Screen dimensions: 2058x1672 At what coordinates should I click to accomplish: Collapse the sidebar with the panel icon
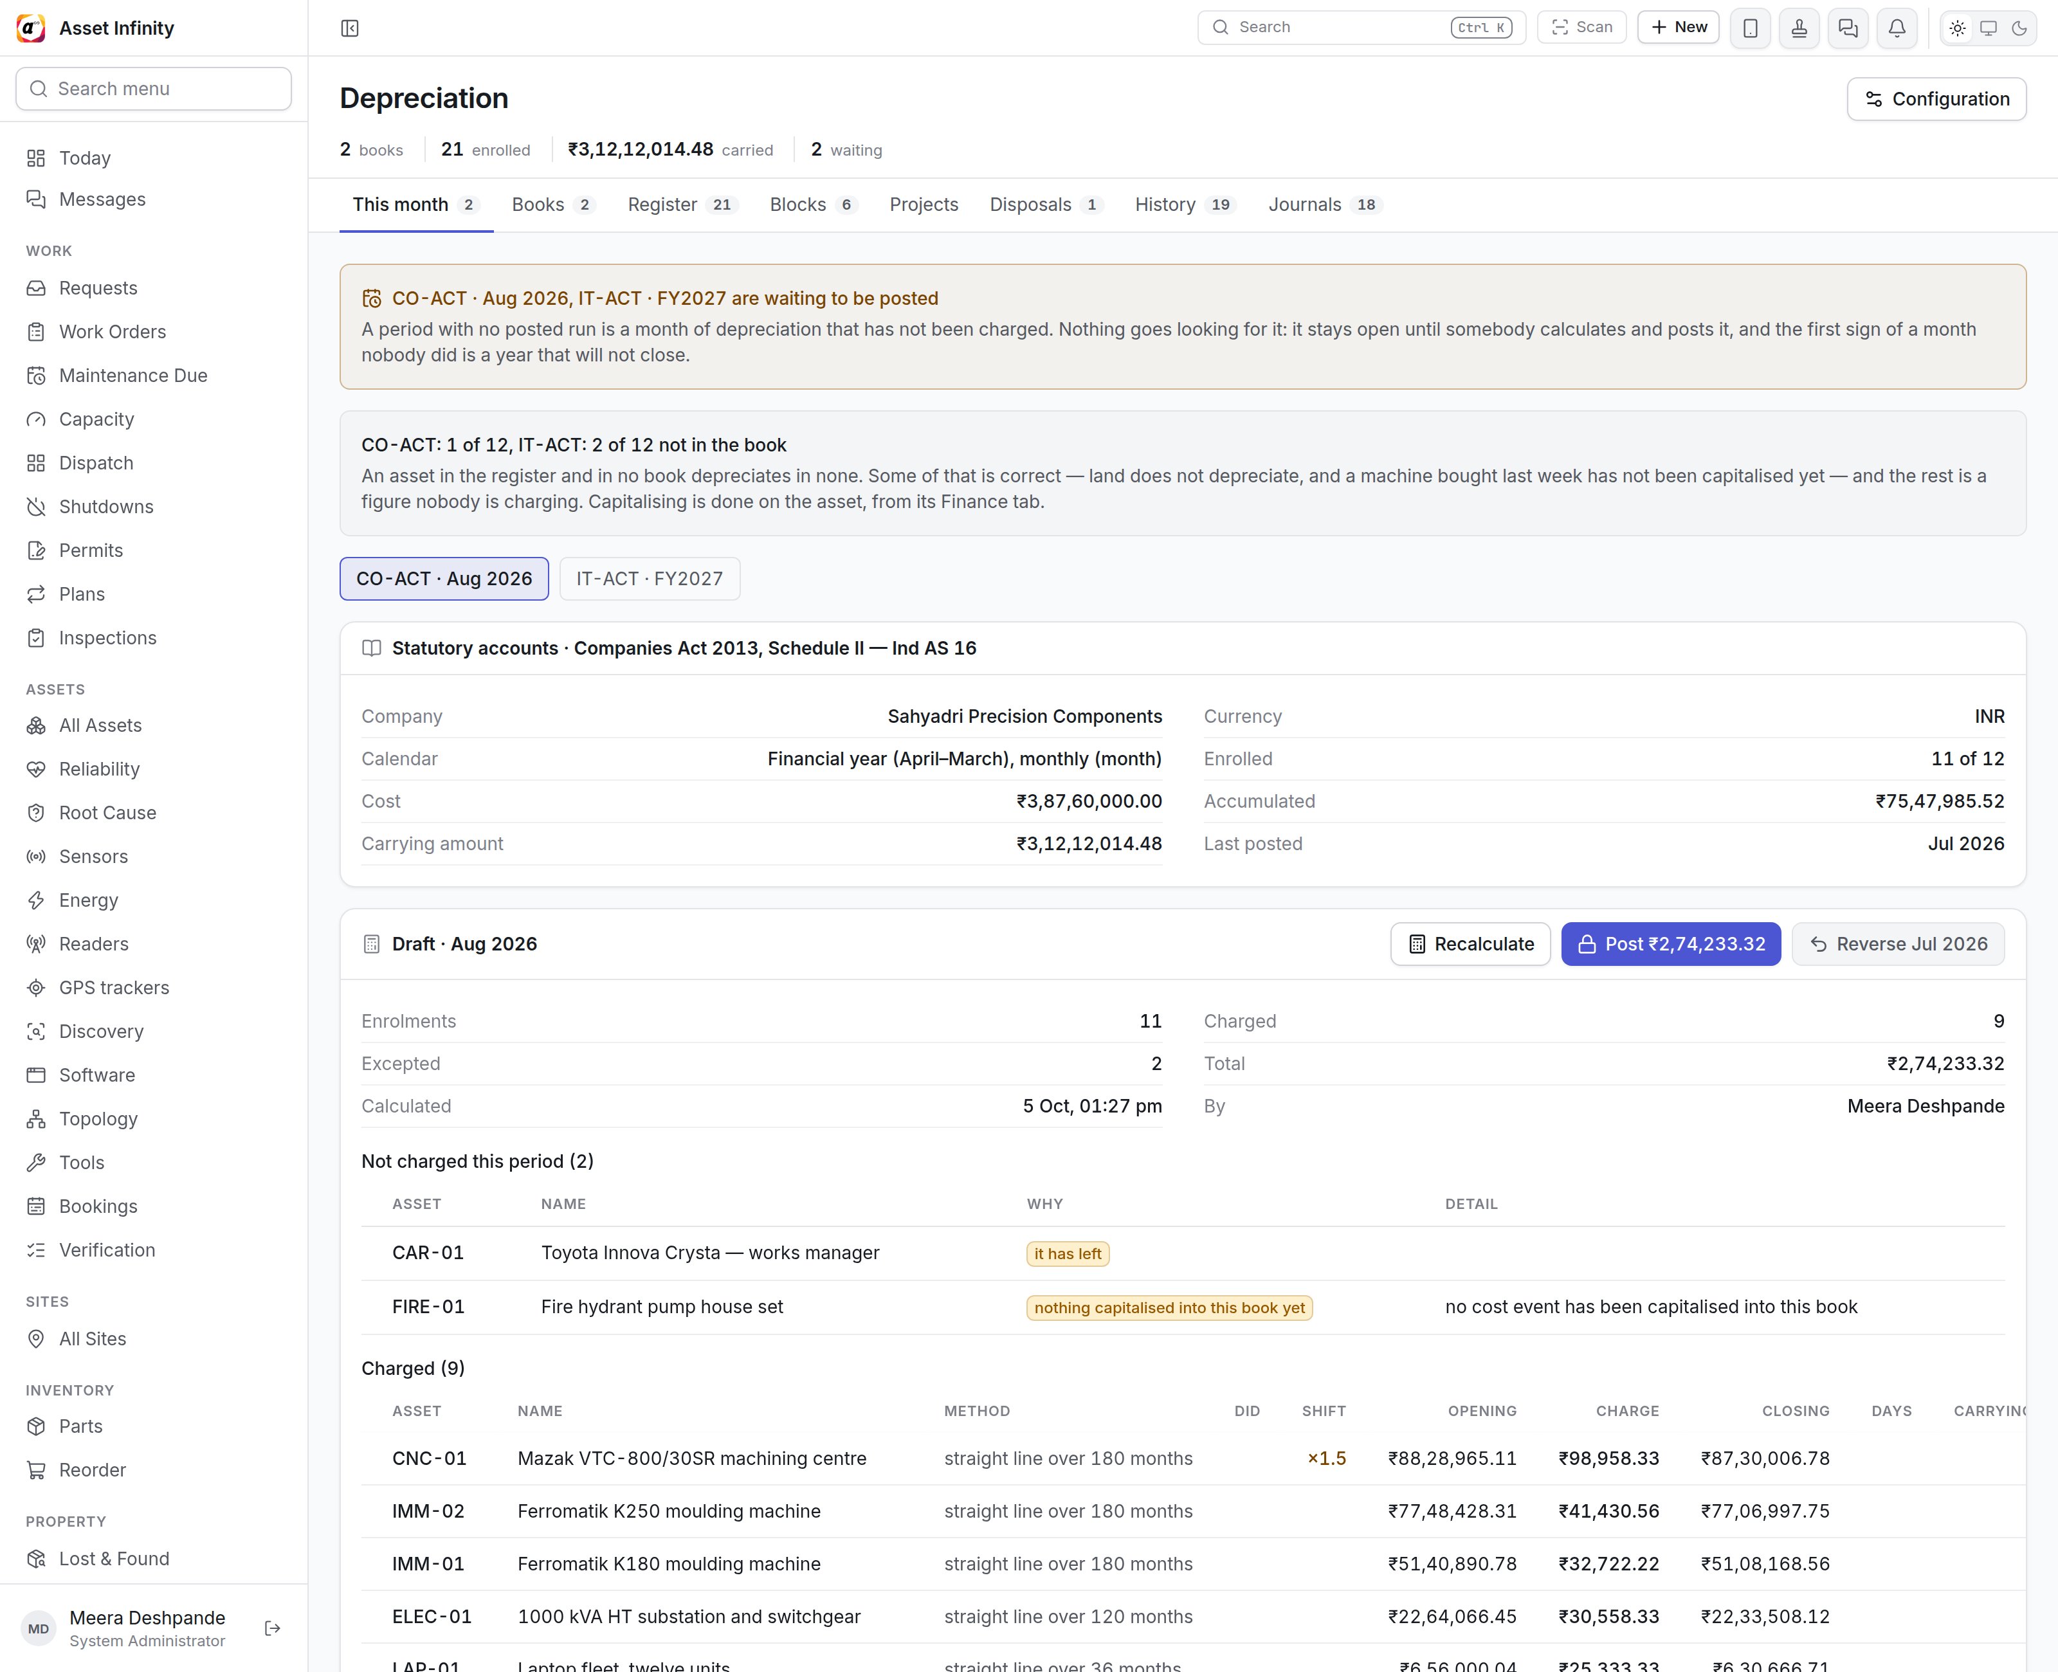point(350,28)
